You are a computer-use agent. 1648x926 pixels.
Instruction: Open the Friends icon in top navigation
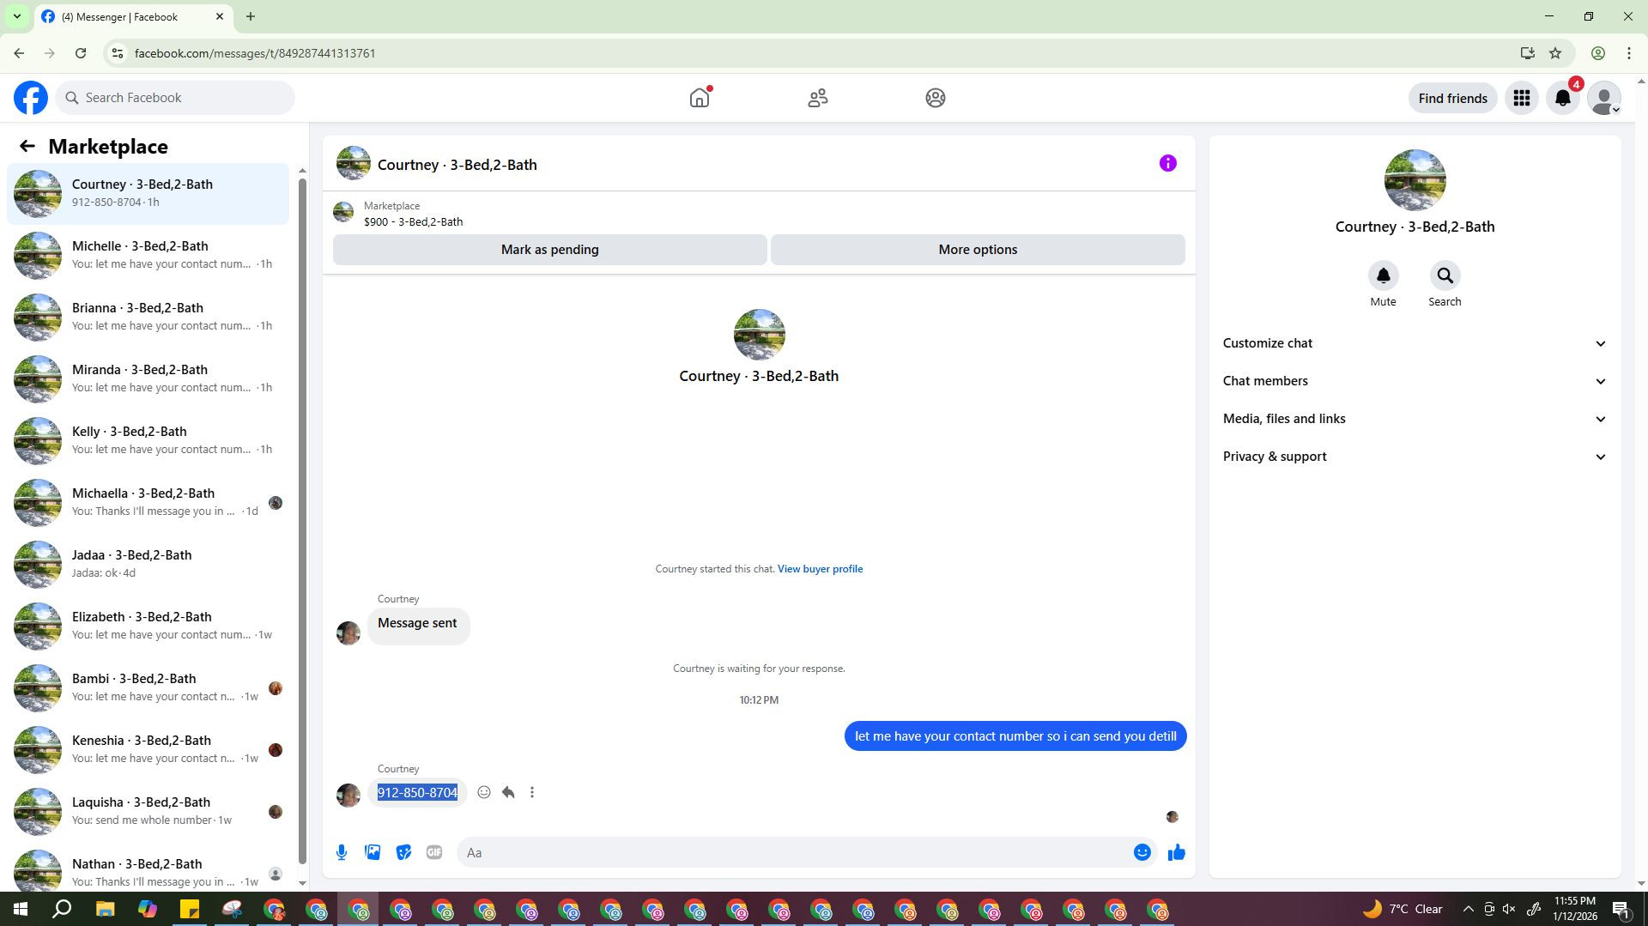(x=818, y=98)
